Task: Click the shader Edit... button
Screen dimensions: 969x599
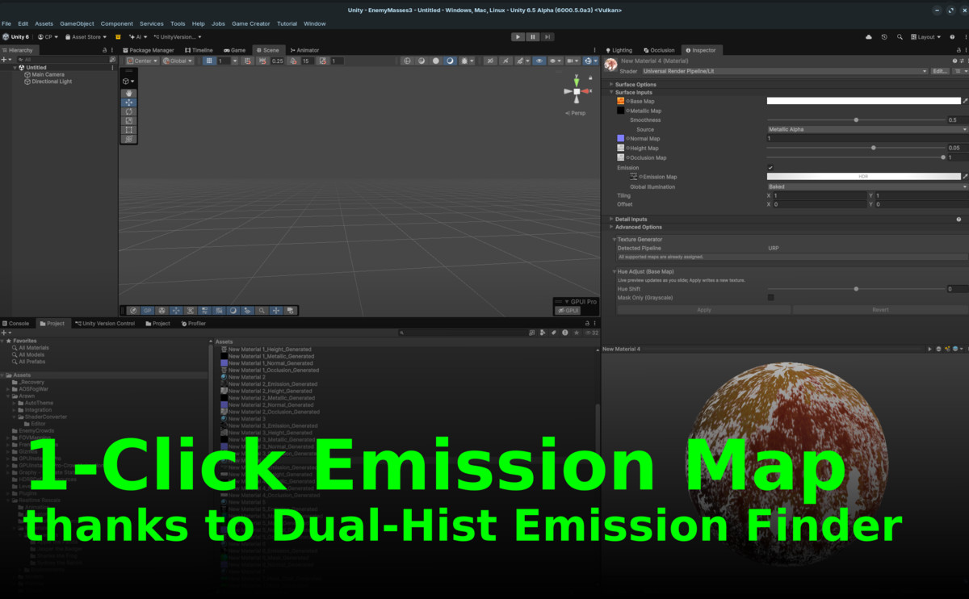Action: click(x=940, y=71)
